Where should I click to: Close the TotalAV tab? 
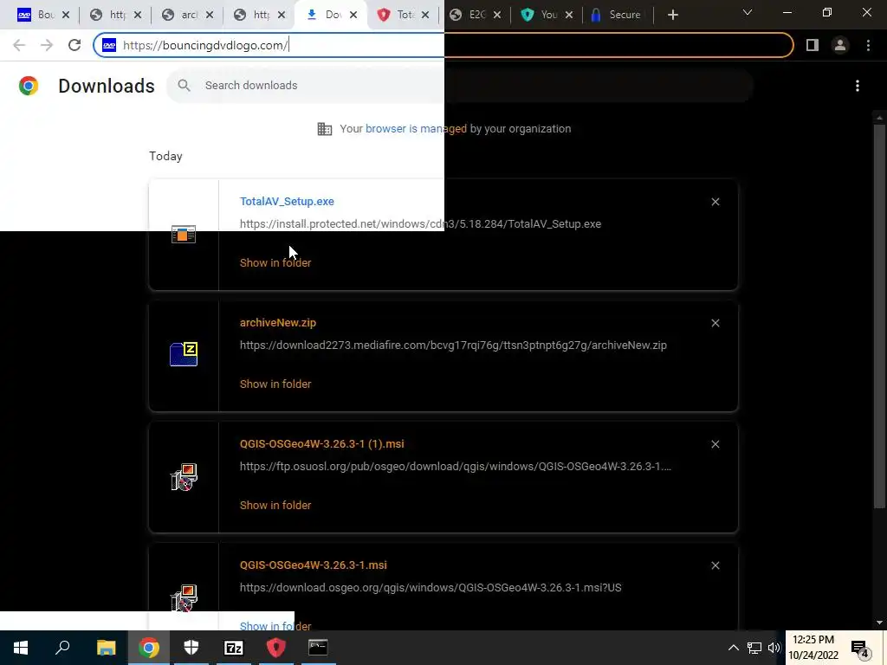tap(425, 16)
